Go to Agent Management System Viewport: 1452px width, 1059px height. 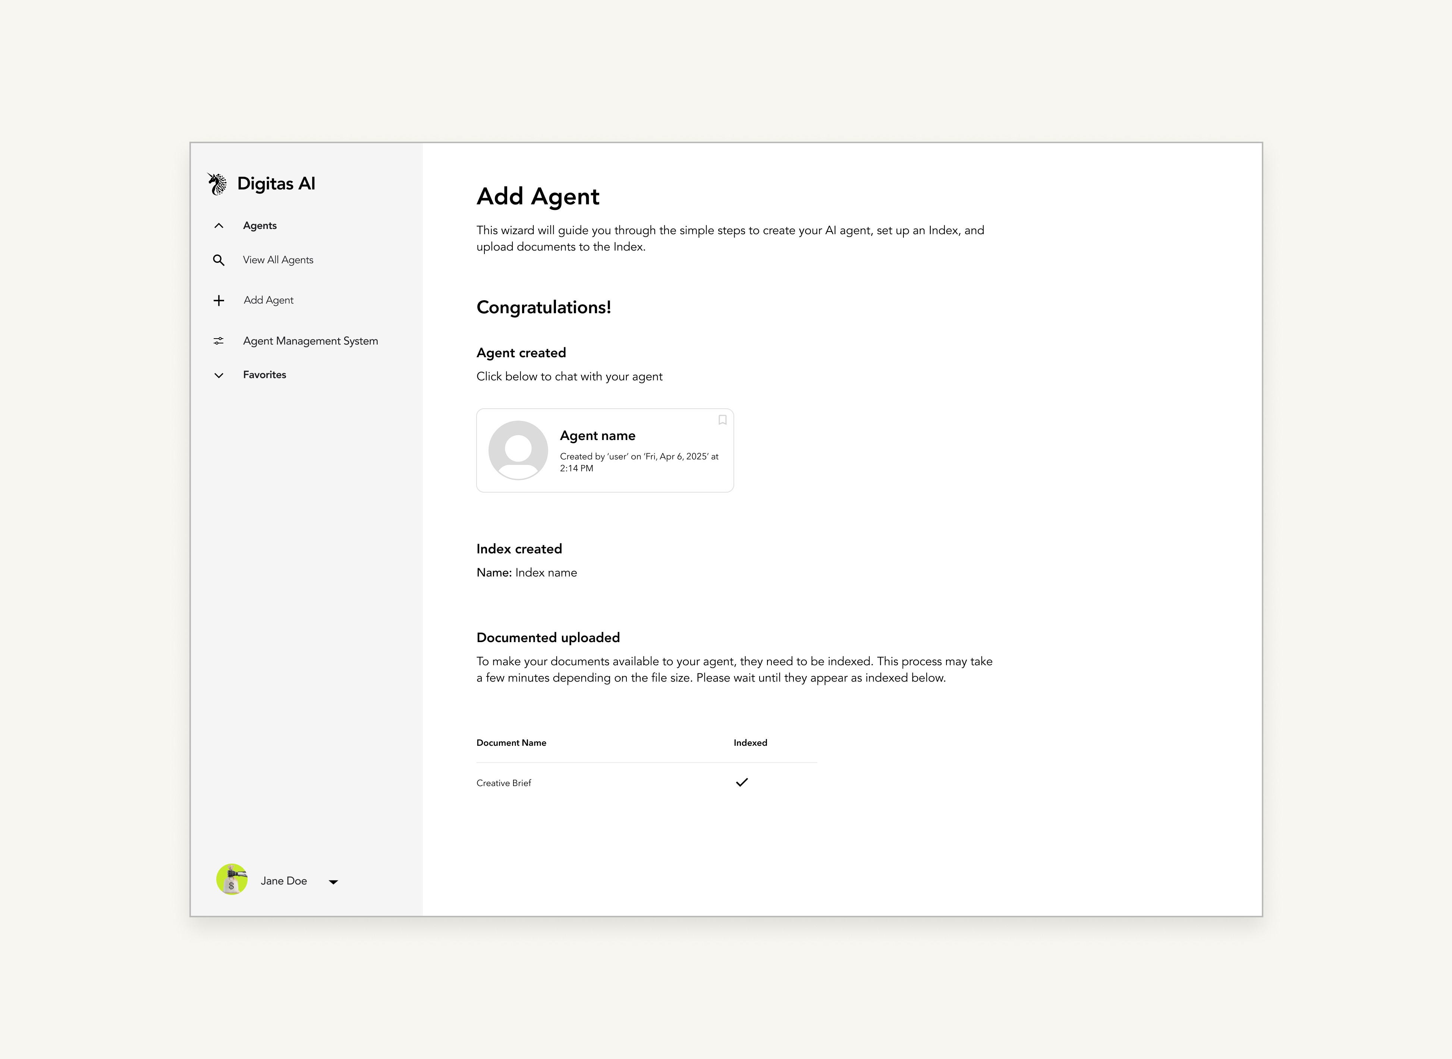pos(310,341)
